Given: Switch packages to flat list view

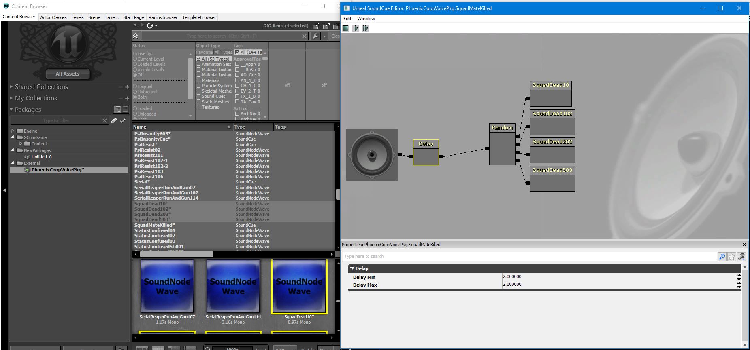Looking at the screenshot, I should click(125, 109).
